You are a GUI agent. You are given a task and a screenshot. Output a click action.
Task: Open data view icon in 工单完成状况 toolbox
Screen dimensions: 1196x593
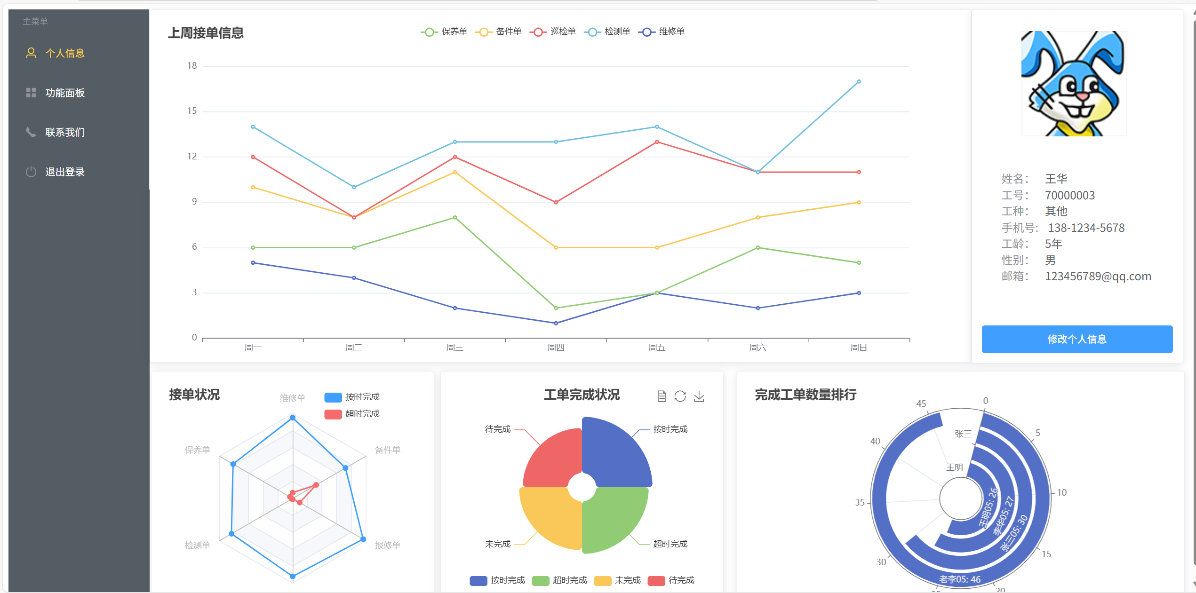662,396
